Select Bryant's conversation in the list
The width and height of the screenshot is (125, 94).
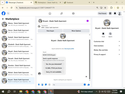(17, 81)
